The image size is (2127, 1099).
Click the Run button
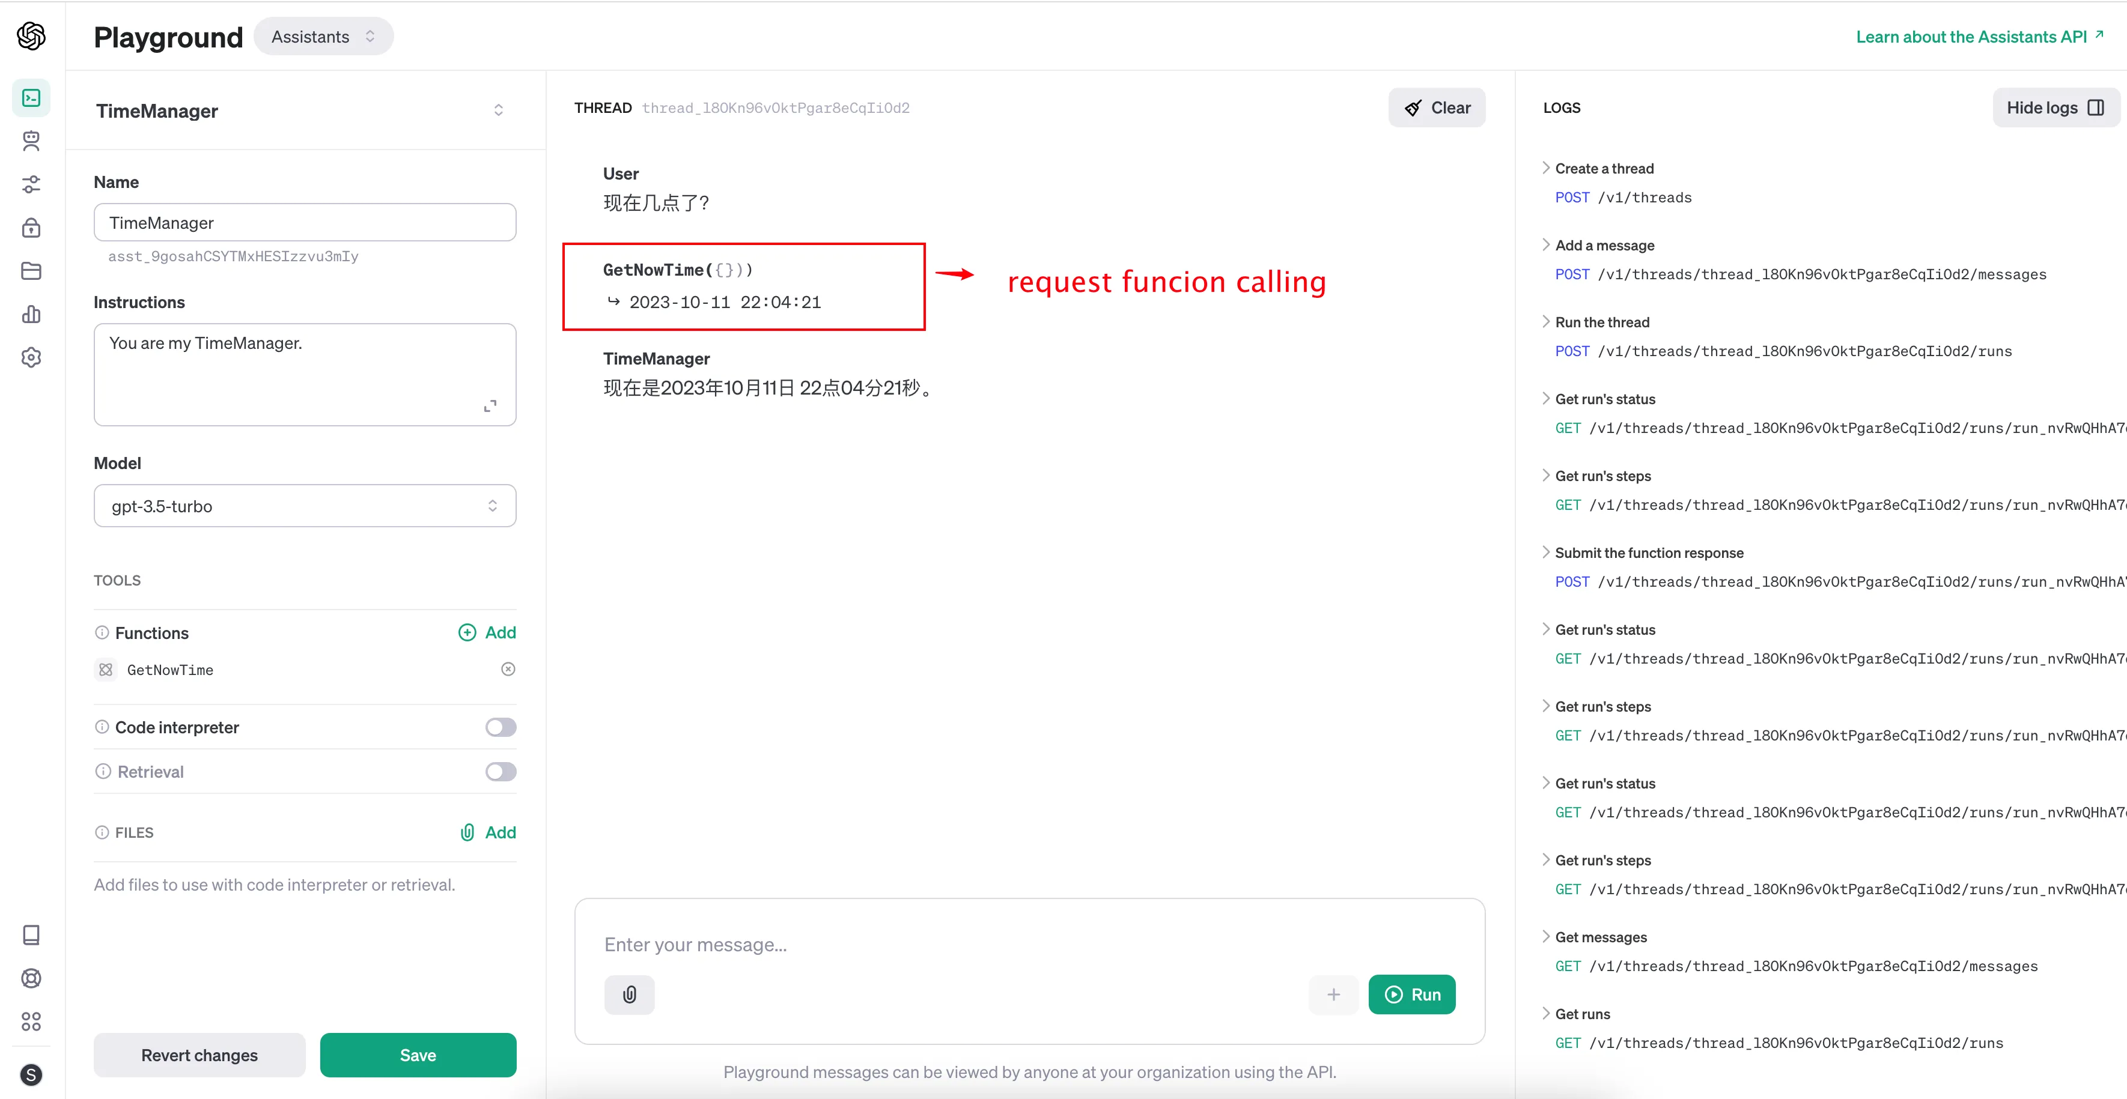tap(1411, 995)
